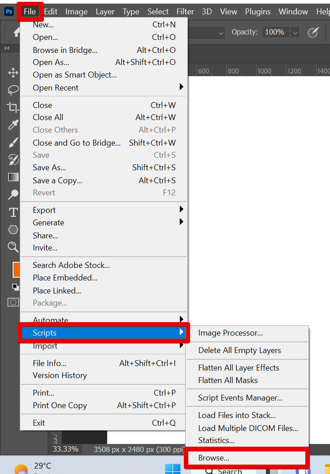
Task: Expand the Export submenu
Action: coord(181,209)
